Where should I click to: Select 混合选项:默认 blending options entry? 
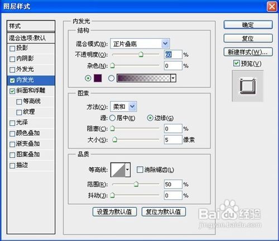tap(31, 38)
